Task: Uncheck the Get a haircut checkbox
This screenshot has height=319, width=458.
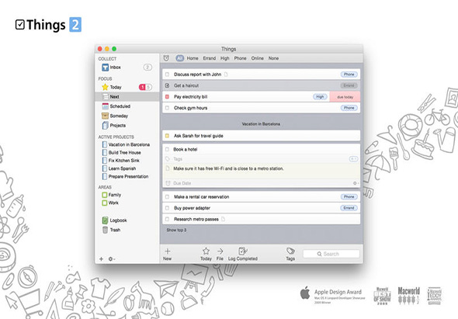Action: pyautogui.click(x=168, y=85)
